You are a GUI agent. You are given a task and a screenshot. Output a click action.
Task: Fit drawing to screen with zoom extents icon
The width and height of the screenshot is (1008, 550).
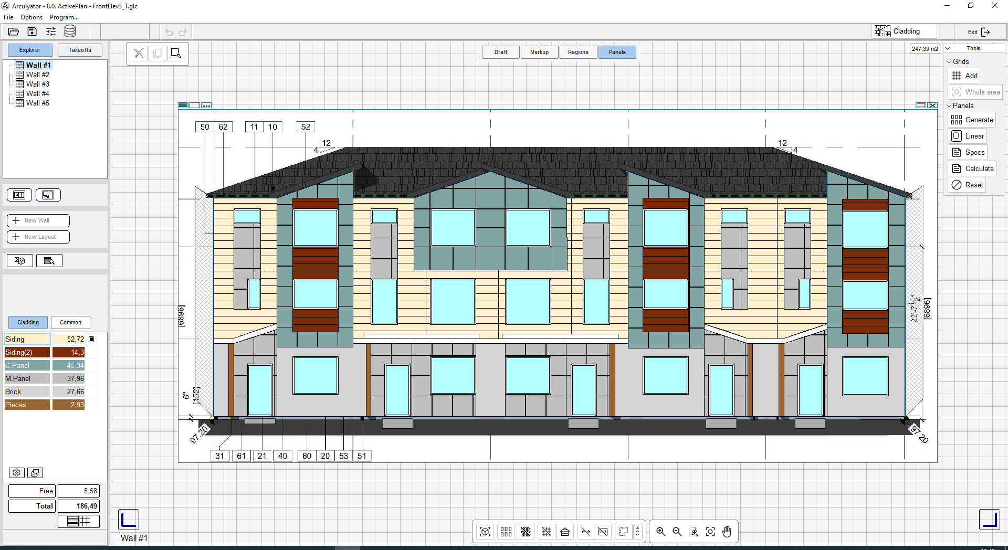(710, 532)
